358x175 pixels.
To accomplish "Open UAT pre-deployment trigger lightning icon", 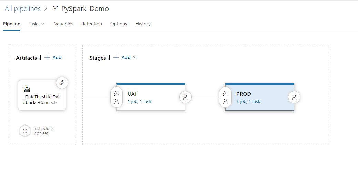I will [x=116, y=93].
